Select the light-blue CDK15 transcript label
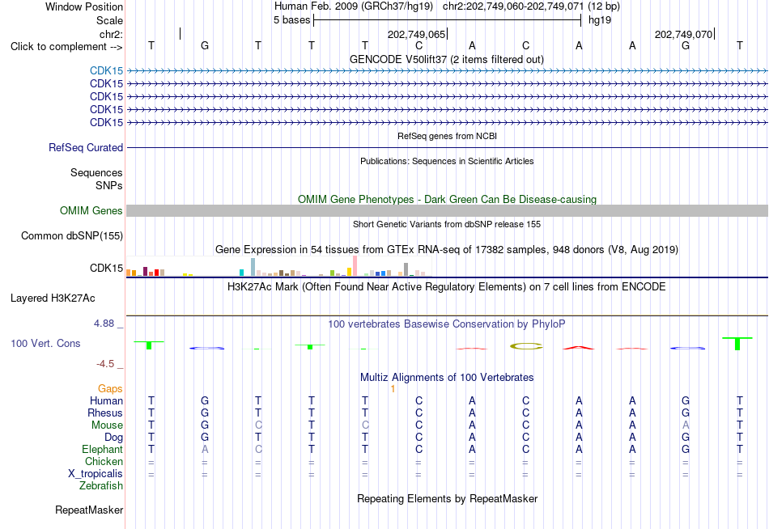Screen dimensions: 769x529 point(106,70)
